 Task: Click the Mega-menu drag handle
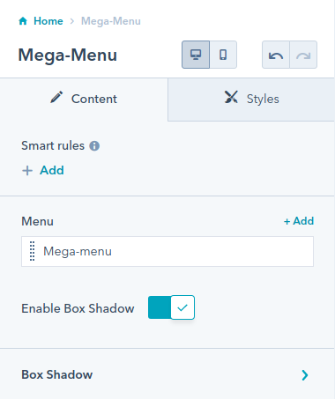tap(33, 251)
